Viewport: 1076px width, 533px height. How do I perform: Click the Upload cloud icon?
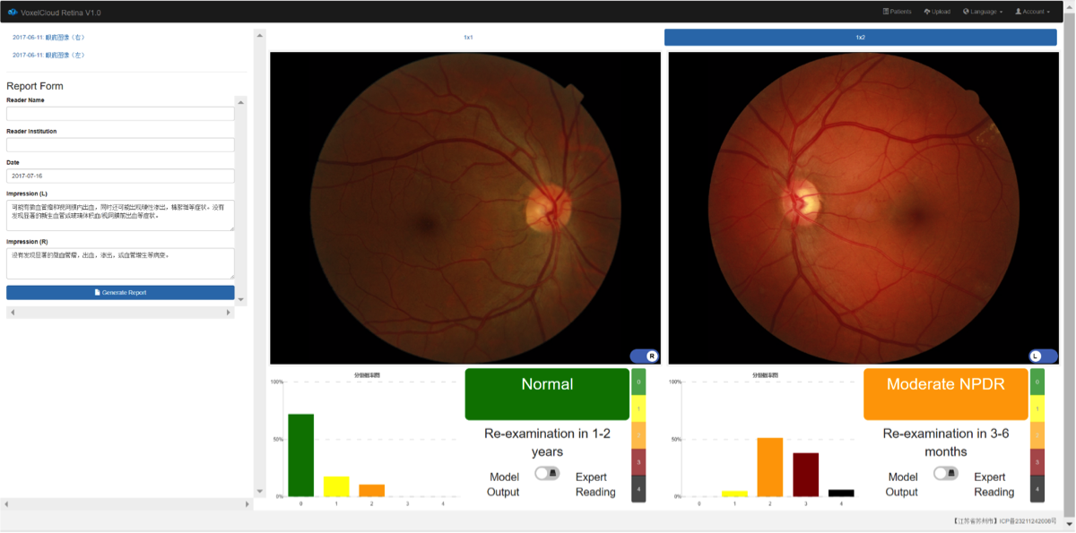pos(927,12)
